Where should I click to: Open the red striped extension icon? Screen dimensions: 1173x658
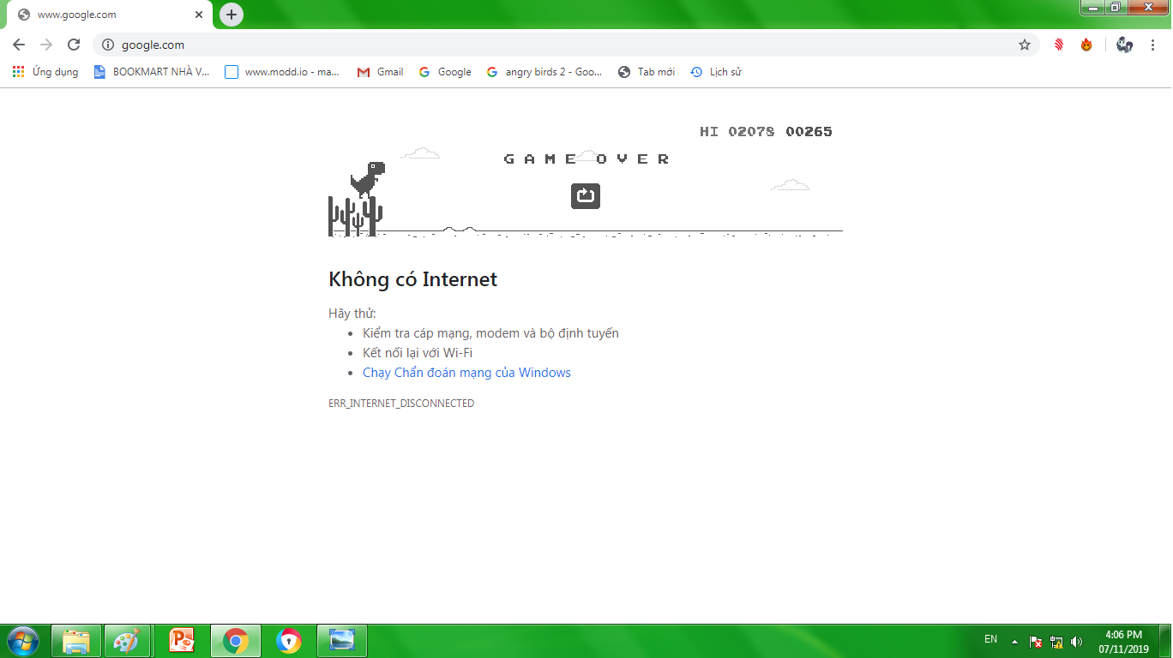pyautogui.click(x=1059, y=45)
